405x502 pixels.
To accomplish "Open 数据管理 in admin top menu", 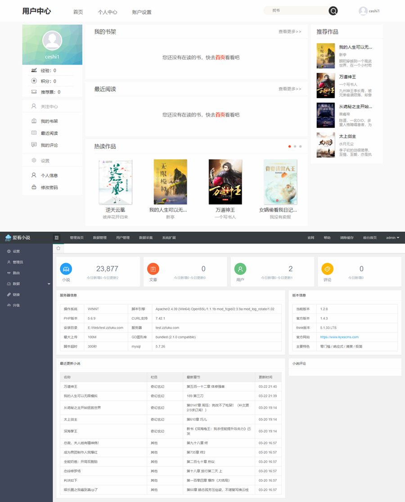I will pos(100,238).
